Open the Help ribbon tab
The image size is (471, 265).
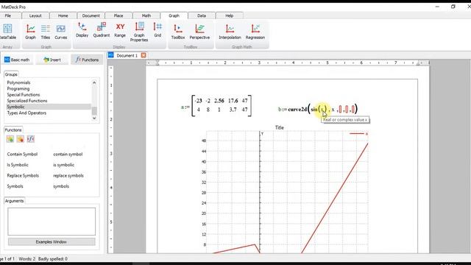[229, 15]
